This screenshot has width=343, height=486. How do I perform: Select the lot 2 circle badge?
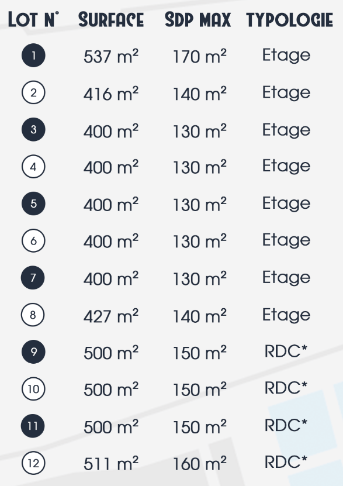click(x=33, y=92)
